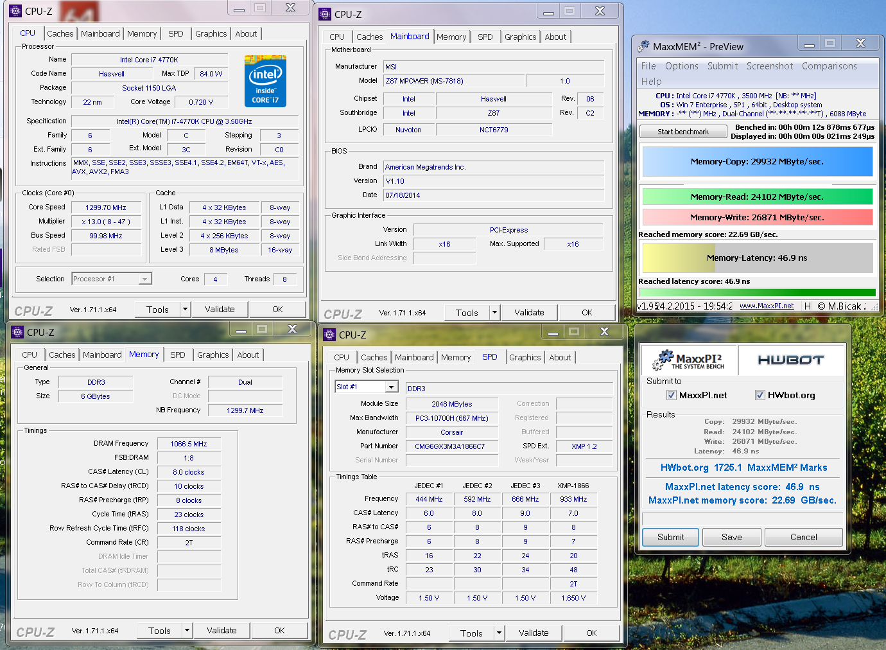Viewport: 886px width, 650px height.
Task: Open MaxxMEM Help menu
Action: click(x=651, y=81)
